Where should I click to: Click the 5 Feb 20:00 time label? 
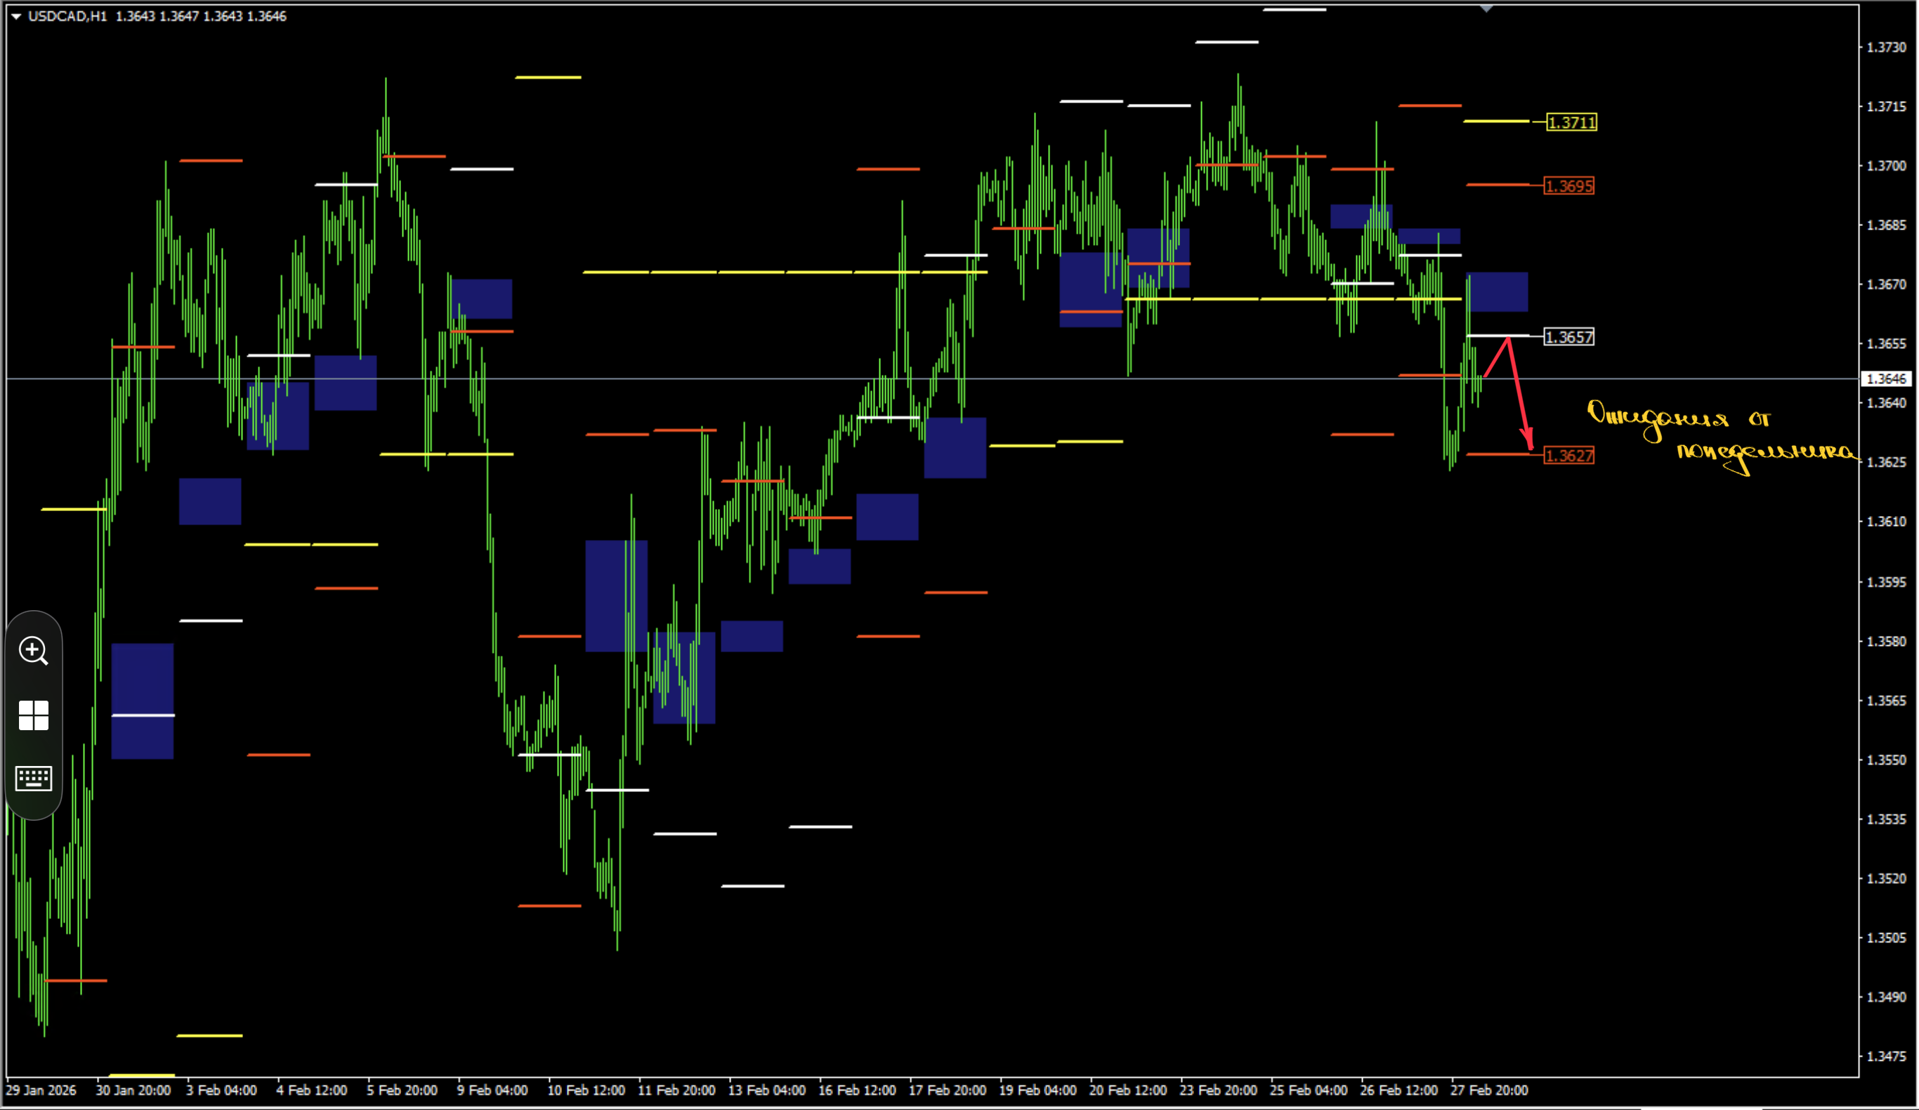(402, 1090)
